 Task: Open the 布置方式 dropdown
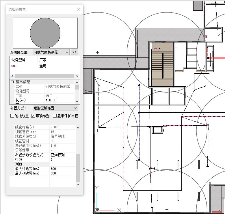[55, 108]
